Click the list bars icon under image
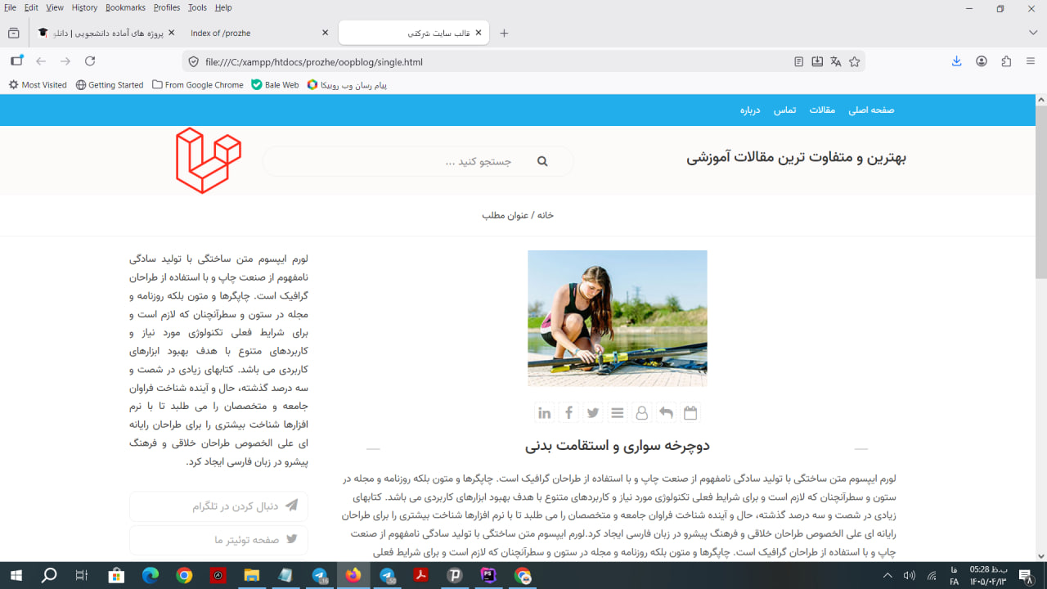The height and width of the screenshot is (589, 1047). coord(618,413)
